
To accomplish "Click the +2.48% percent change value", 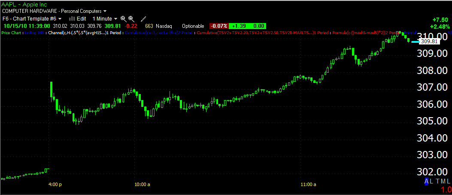I will tap(439, 27).
